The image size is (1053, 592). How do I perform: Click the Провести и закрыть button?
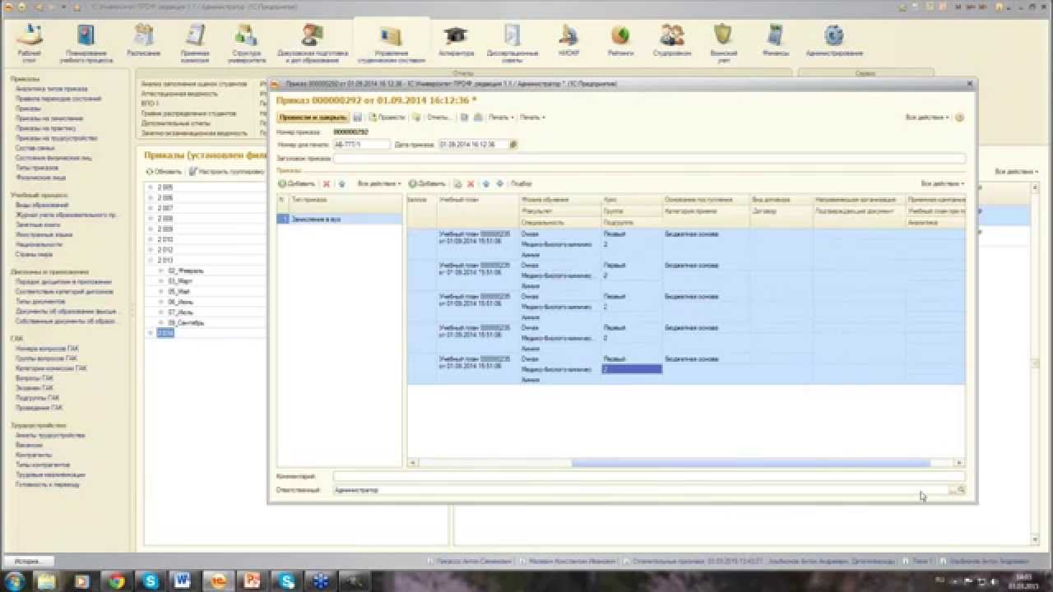point(313,118)
